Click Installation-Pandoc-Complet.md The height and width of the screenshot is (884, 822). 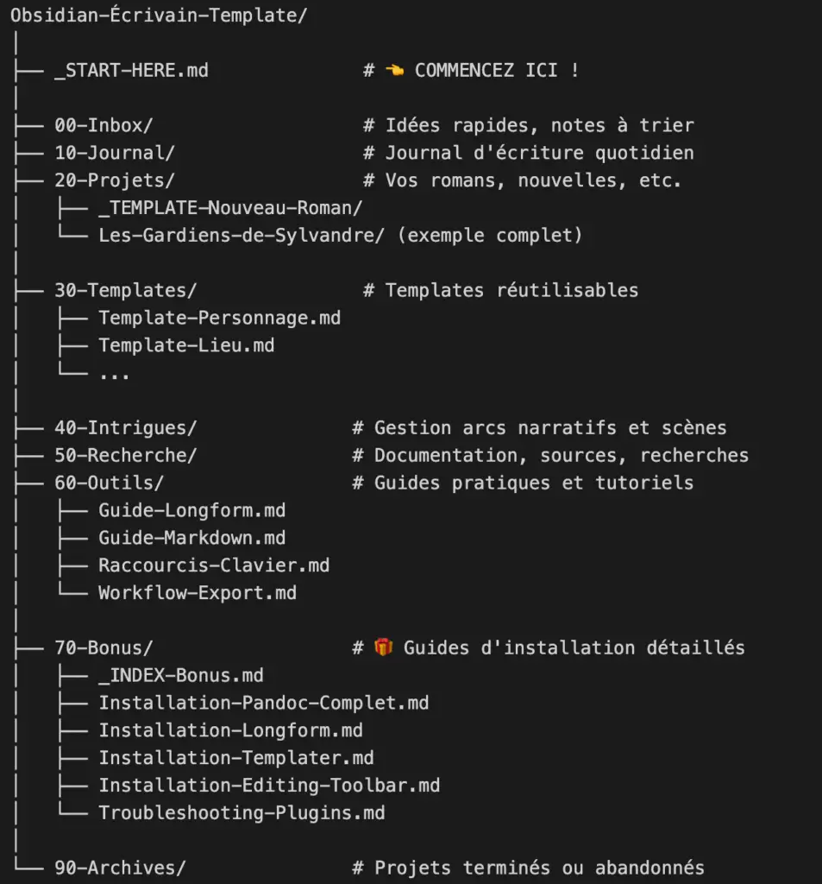tap(263, 703)
